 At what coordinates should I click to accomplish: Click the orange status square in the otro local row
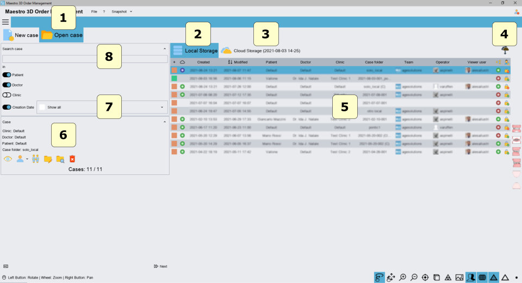pyautogui.click(x=174, y=111)
